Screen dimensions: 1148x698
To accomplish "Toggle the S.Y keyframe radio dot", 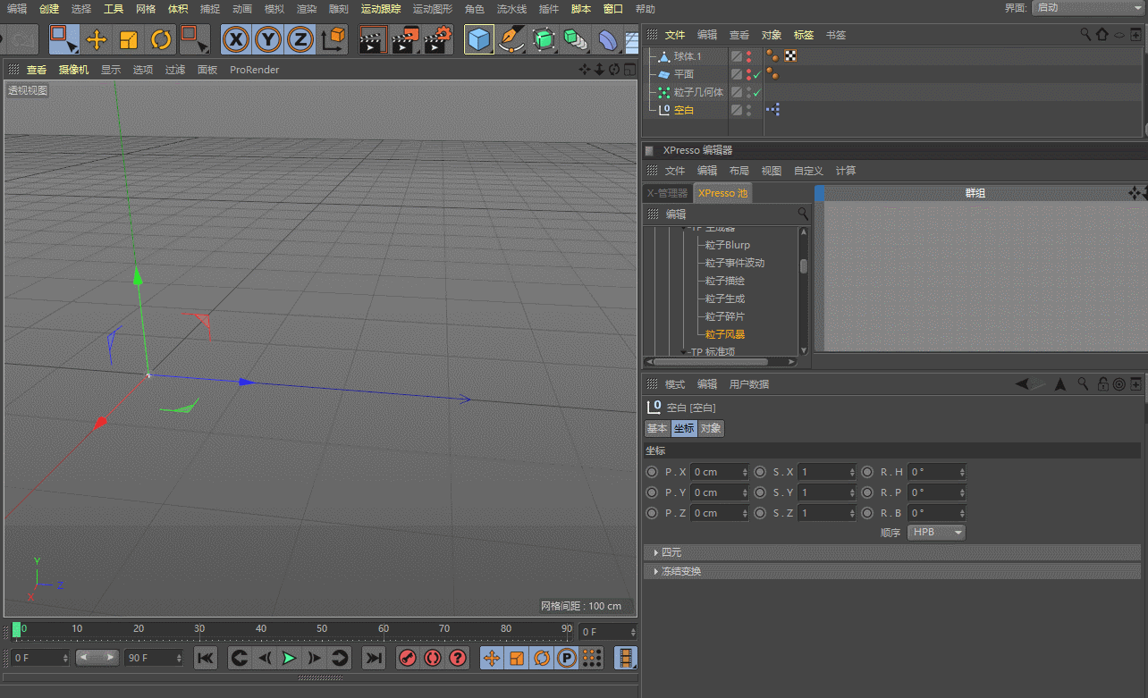I will [760, 492].
